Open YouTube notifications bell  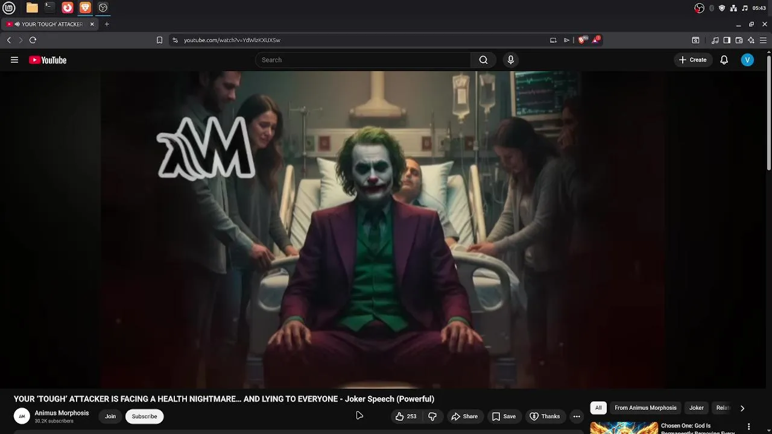click(x=724, y=60)
